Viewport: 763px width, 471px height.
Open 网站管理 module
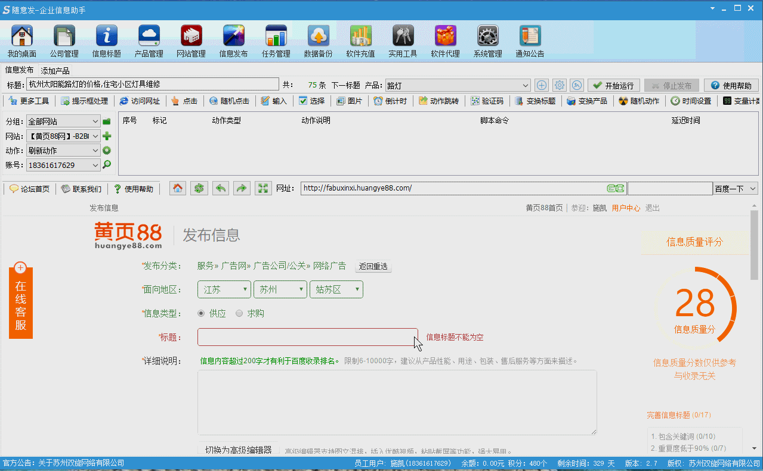191,41
